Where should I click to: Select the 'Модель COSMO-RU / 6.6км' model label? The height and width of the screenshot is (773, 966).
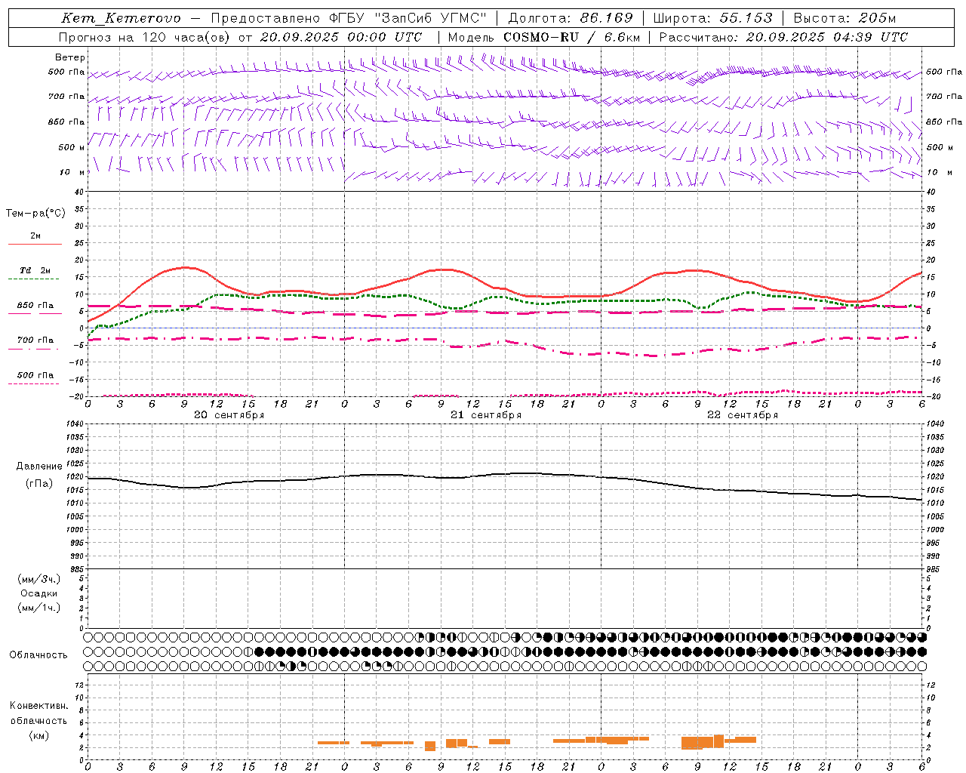(544, 37)
